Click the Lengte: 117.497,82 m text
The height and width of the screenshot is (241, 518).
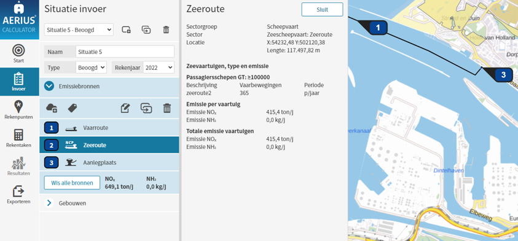click(293, 50)
